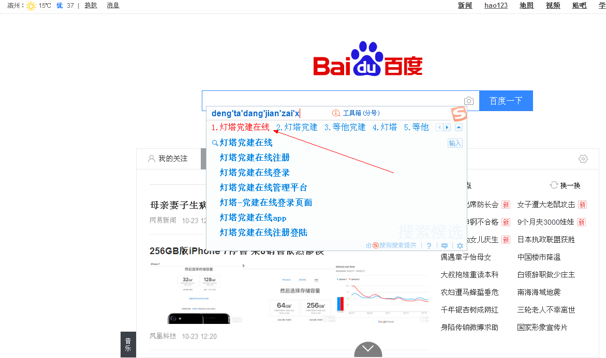
Task: Click the camera image-search icon in search box
Action: pos(469,101)
